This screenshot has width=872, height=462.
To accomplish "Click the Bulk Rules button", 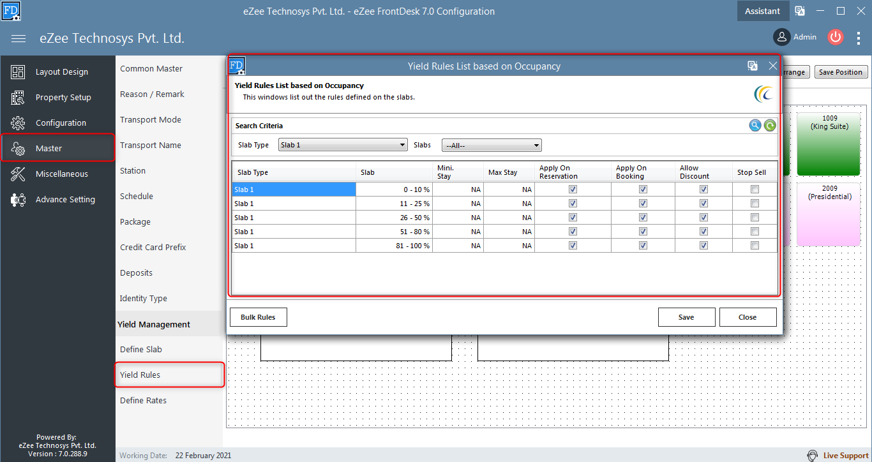I will 258,317.
